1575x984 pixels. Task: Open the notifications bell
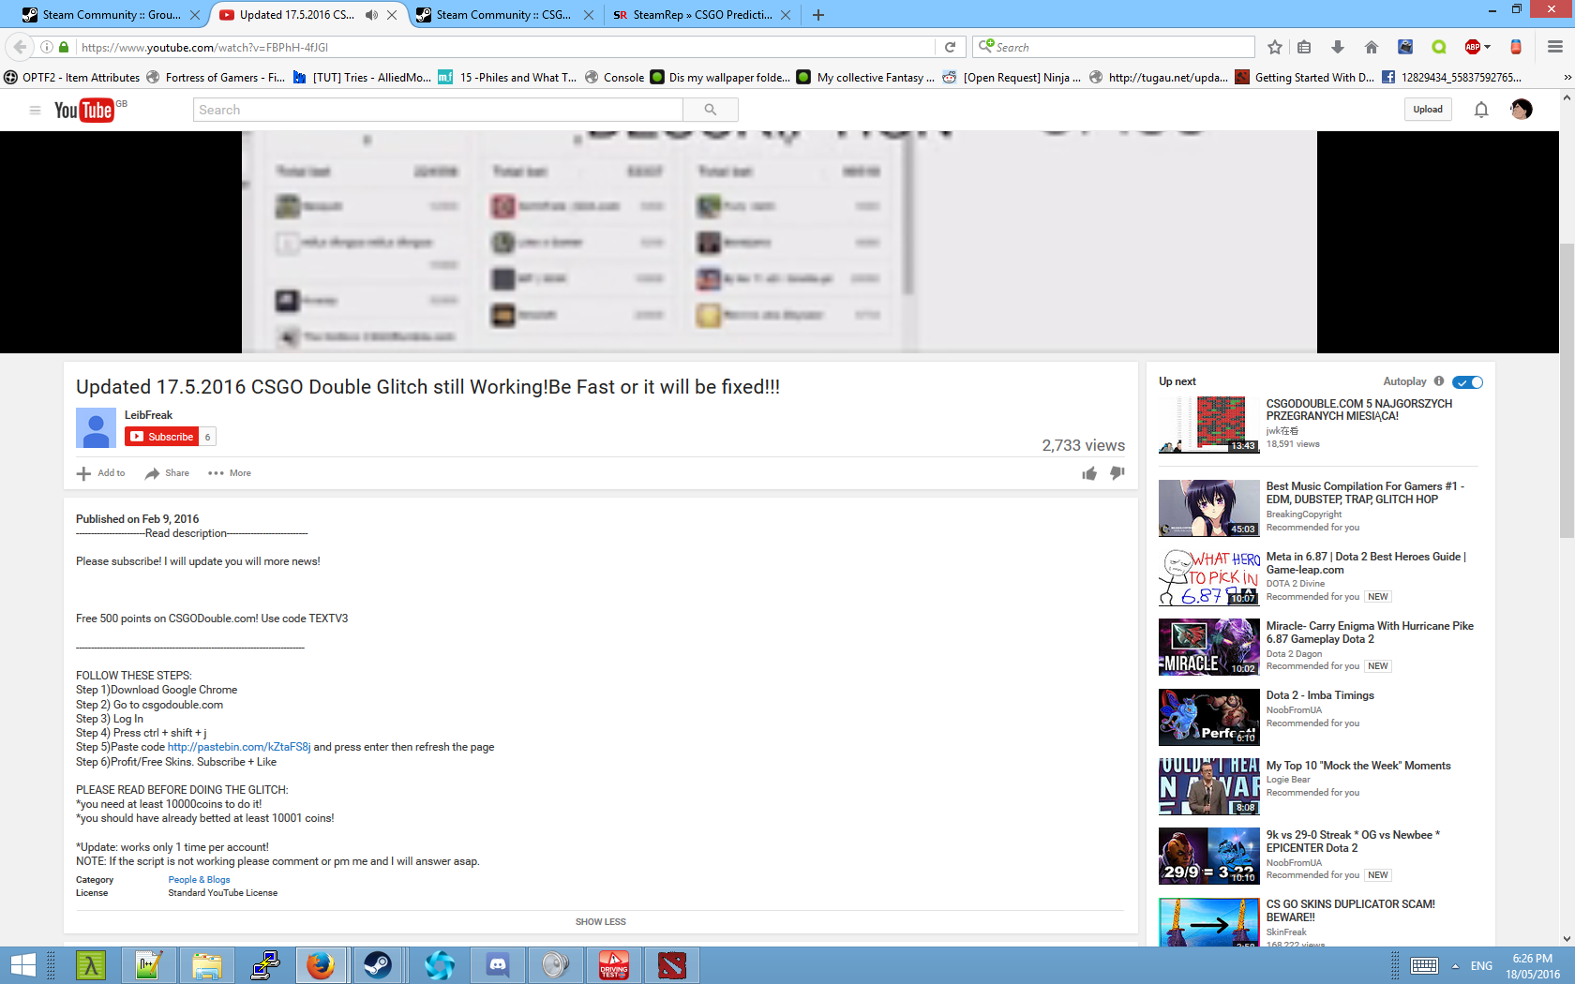click(1481, 110)
